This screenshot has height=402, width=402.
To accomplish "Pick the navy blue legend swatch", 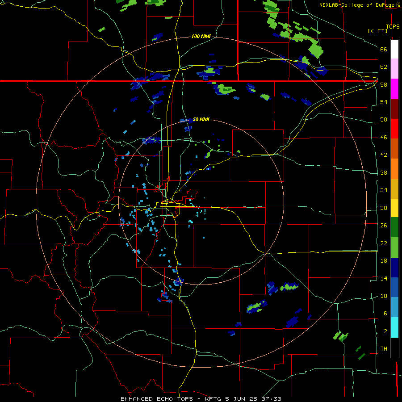I will pos(394,268).
